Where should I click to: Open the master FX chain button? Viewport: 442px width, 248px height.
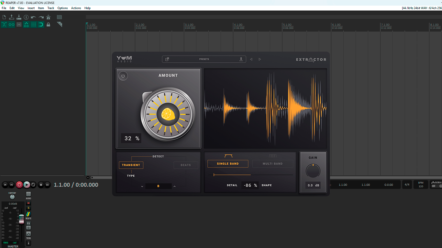tap(28, 223)
